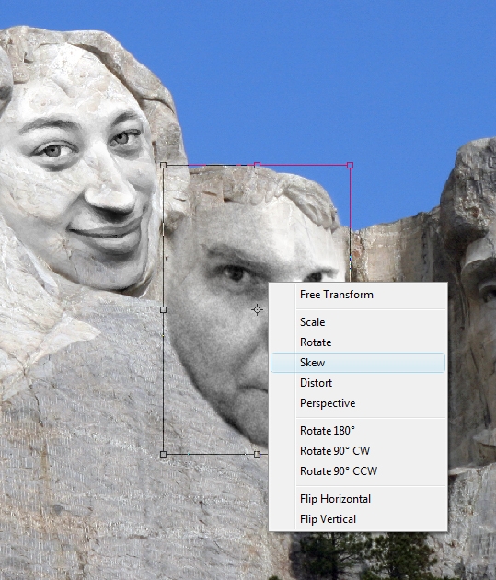This screenshot has height=580, width=496.
Task: Select Flip Vertical from the menu
Action: coord(358,519)
